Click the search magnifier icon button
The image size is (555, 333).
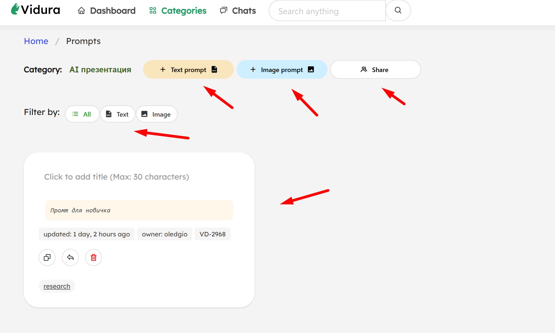point(398,10)
